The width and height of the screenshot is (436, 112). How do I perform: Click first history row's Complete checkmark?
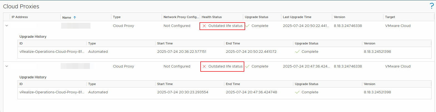coord(297,52)
